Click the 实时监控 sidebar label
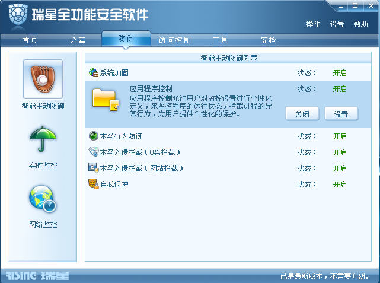The width and height of the screenshot is (380, 283). 43,166
